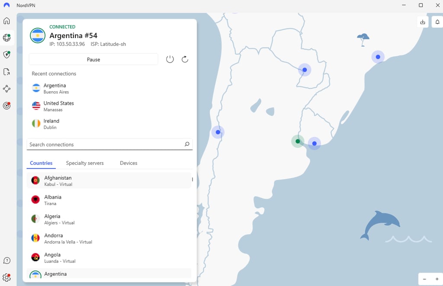The width and height of the screenshot is (443, 286).
Task: Connect to recent United States Manassas
Action: tap(109, 106)
